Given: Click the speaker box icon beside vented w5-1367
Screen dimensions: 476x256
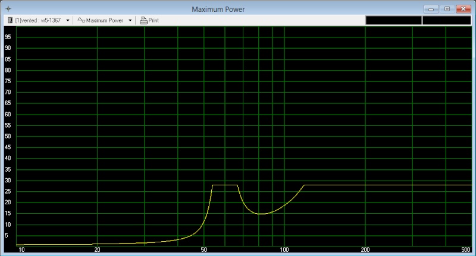Looking at the screenshot, I should coord(10,20).
